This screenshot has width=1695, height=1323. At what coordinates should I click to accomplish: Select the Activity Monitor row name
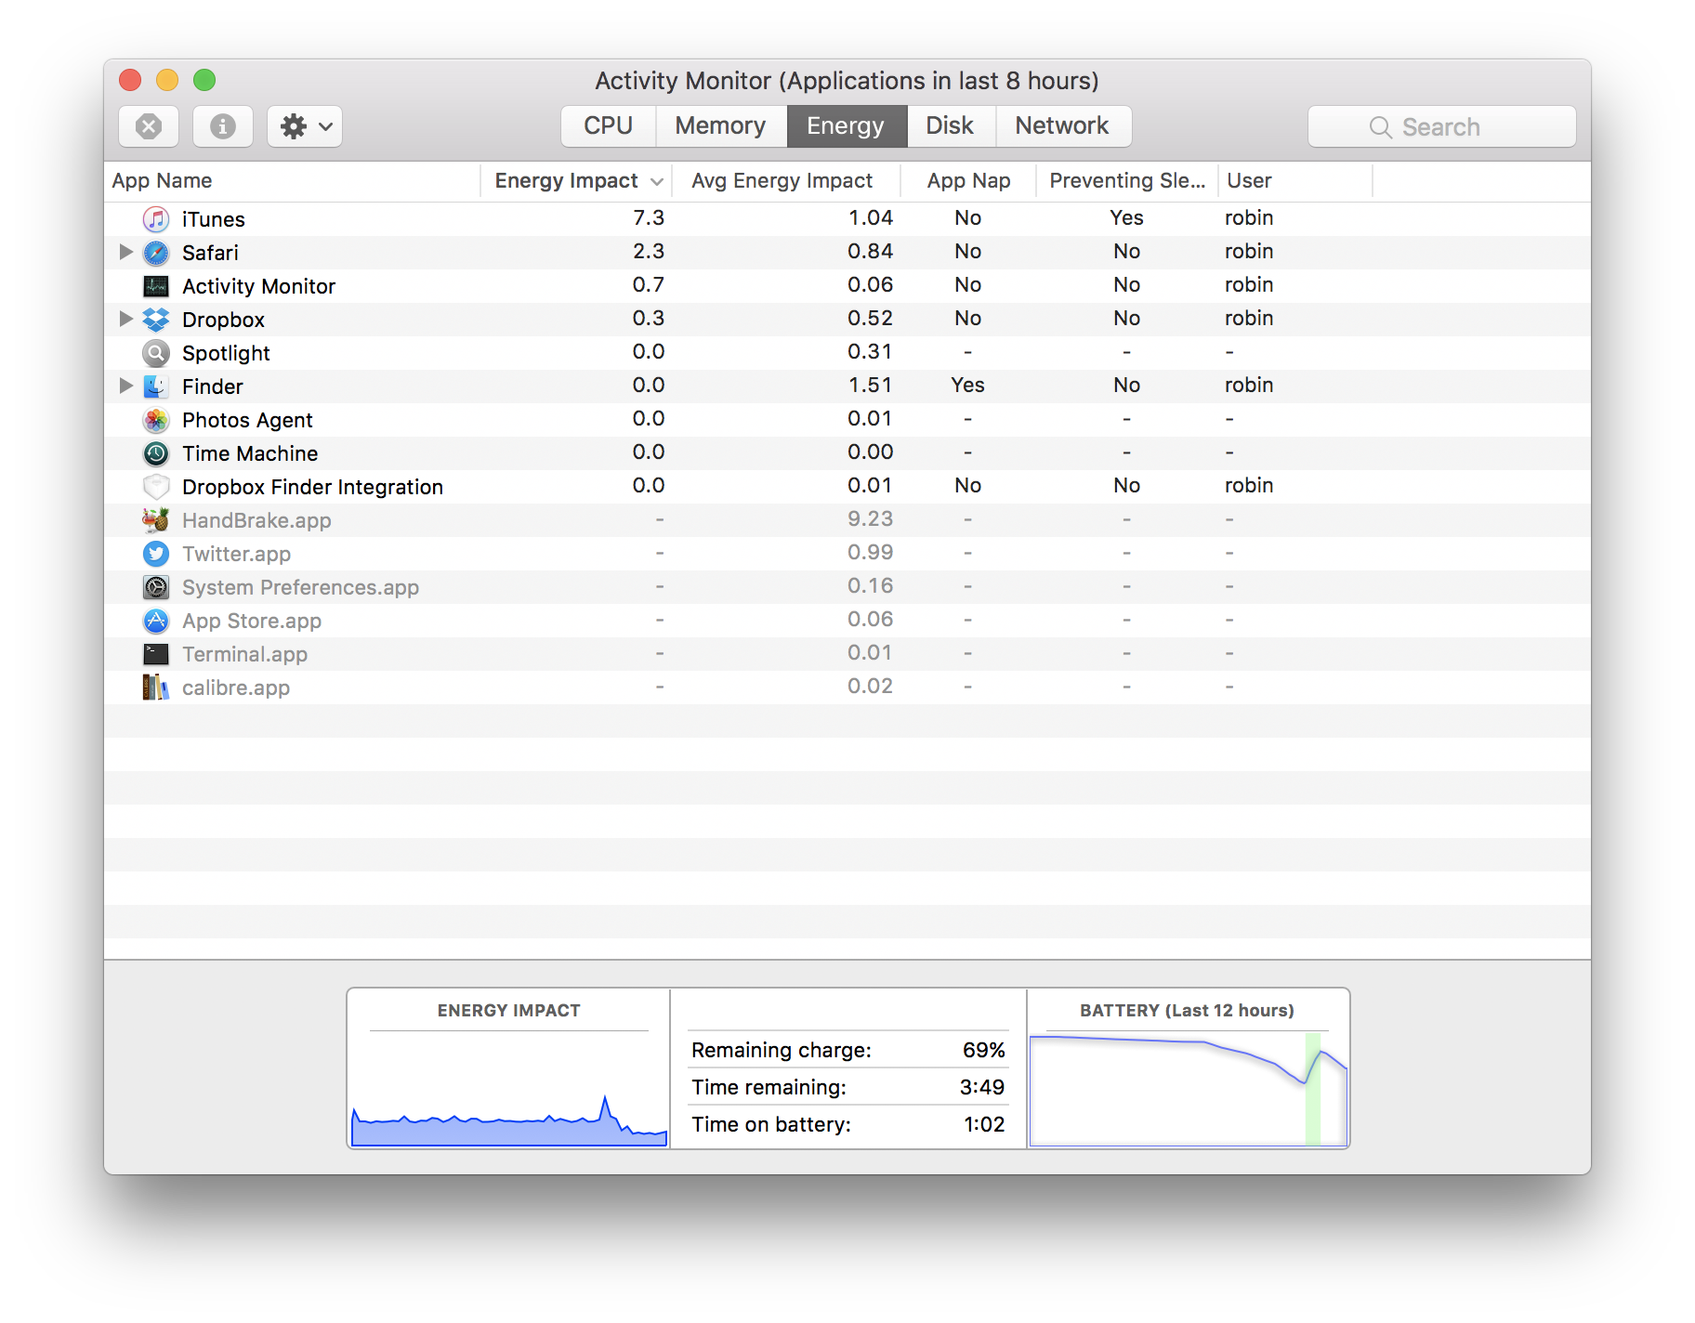[x=258, y=286]
